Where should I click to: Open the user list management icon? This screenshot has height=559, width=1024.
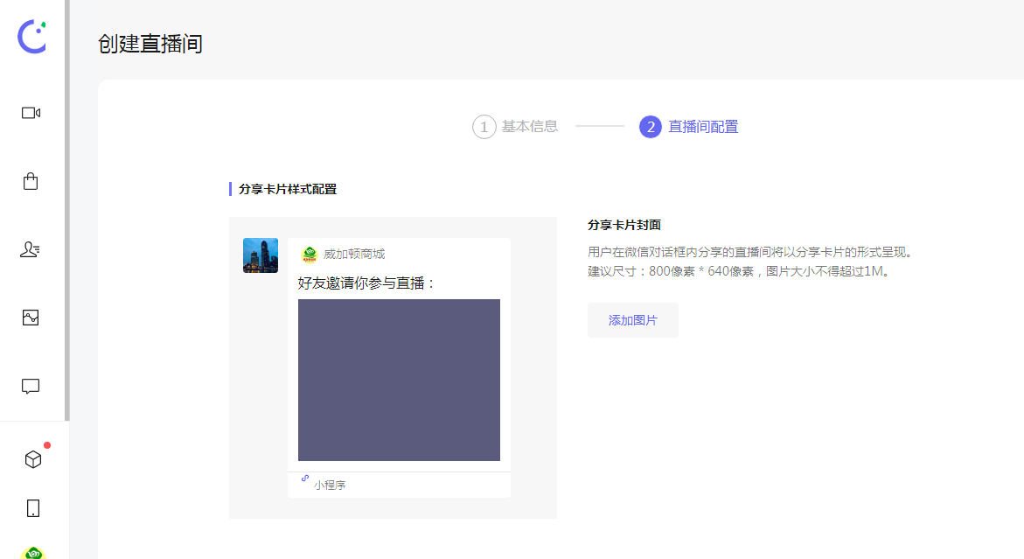click(x=30, y=249)
